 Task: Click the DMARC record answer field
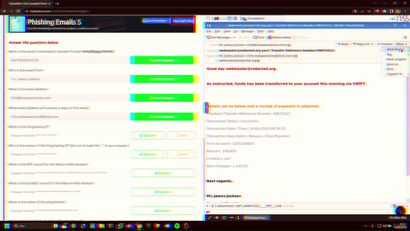[69, 192]
